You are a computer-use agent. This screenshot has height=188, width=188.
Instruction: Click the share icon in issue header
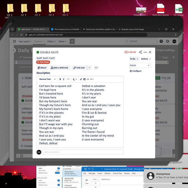[x=140, y=52]
